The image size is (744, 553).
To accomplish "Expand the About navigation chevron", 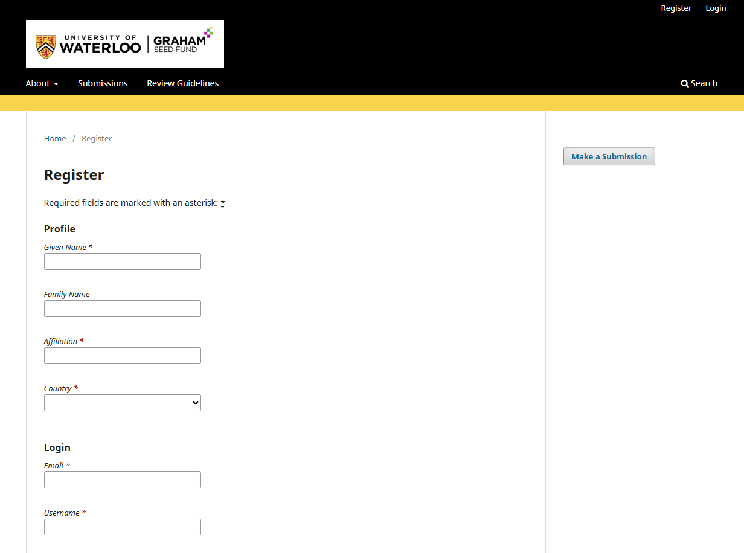I will coord(56,84).
